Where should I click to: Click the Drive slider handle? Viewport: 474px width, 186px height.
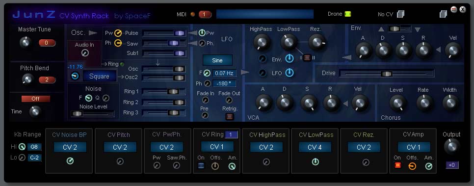tap(386, 74)
